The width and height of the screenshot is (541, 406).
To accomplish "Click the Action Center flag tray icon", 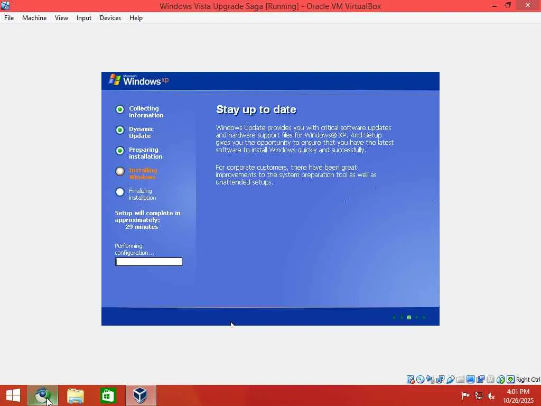I will (465, 395).
